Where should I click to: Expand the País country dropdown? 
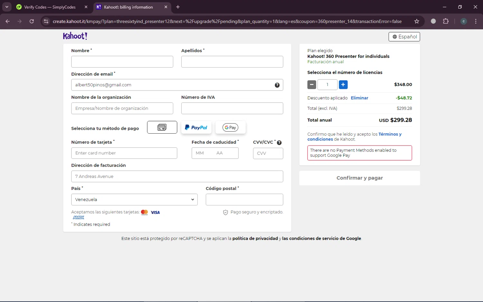[134, 200]
